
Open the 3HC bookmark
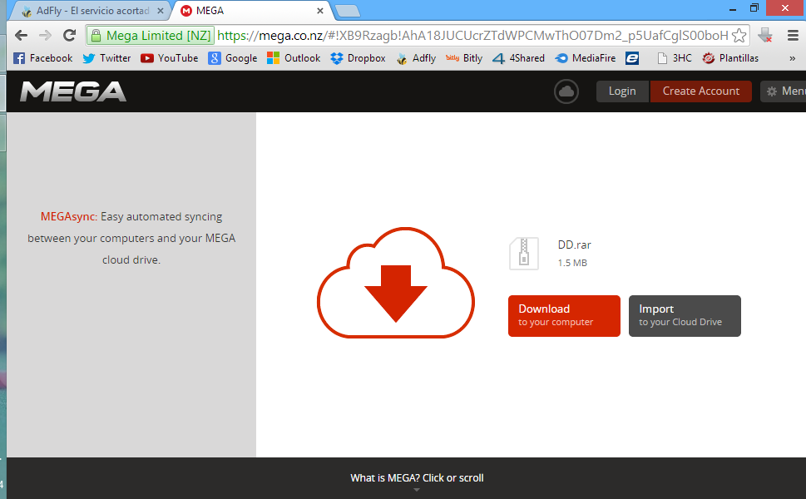[675, 58]
